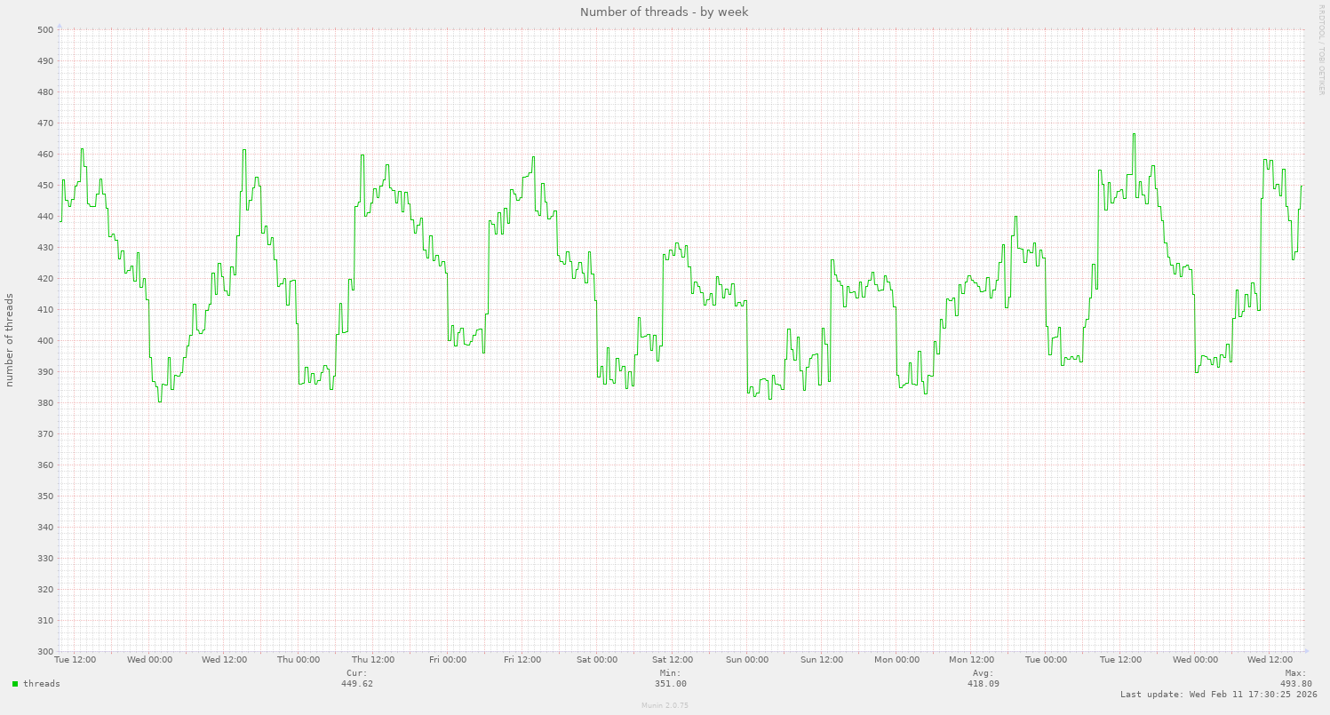Click the Sat 00:00 x-axis marker

pyautogui.click(x=597, y=660)
